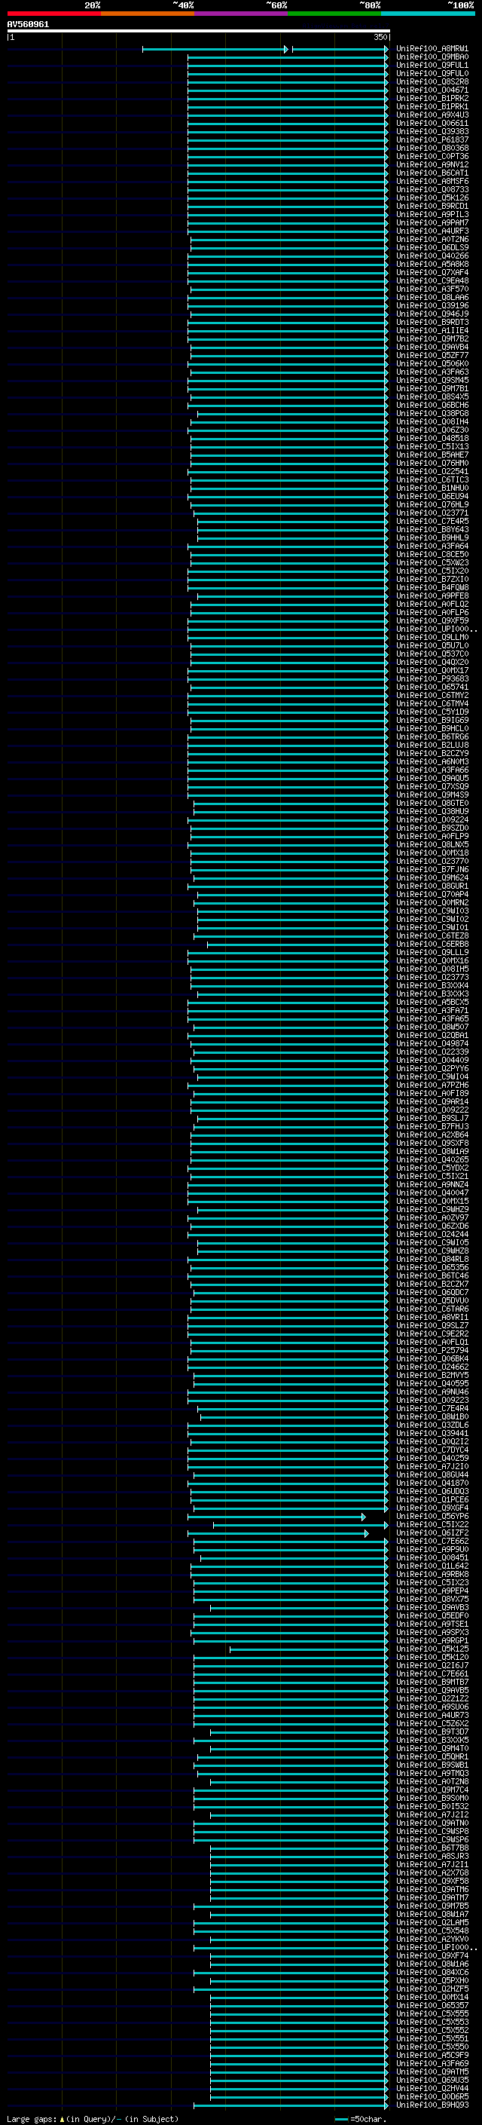Click the UniRef100_B3XXK5 label
This screenshot has height=2125, width=482.
[x=432, y=1741]
